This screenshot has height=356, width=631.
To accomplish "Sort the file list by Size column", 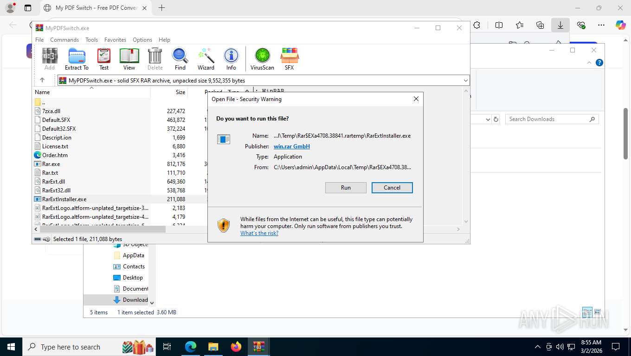I will pos(169,92).
